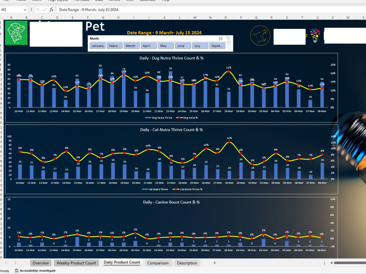Filter slicer by Febru... button
Image resolution: width=366 pixels, height=274 pixels.
(x=114, y=46)
